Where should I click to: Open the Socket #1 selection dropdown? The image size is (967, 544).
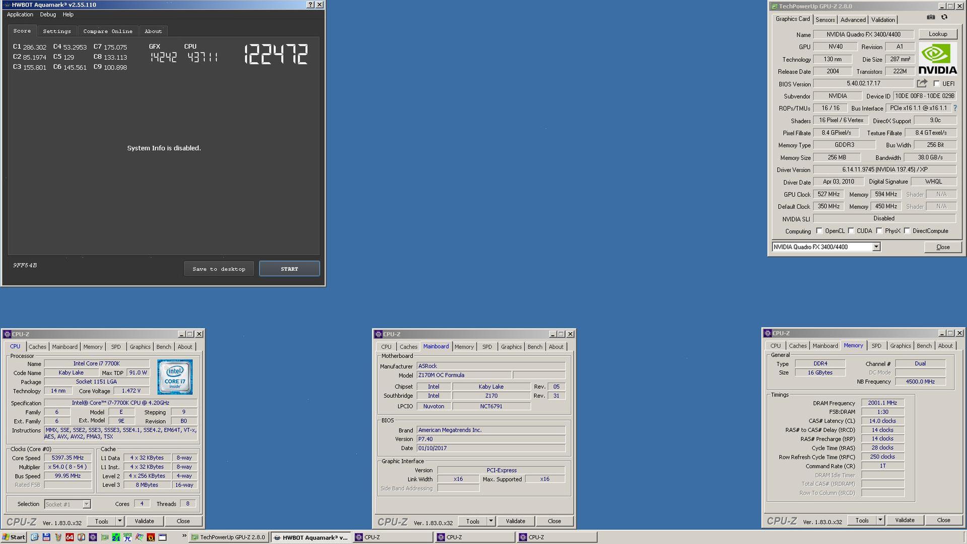86,504
